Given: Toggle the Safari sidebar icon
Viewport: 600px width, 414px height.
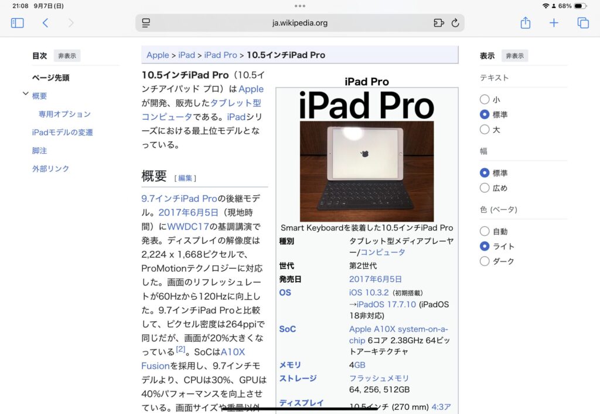Looking at the screenshot, I should 17,23.
